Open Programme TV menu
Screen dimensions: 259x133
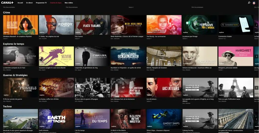[x=41, y=3]
